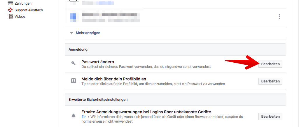This screenshot has height=127, width=299.
Task: Click the key icon beside Passwort ändern
Action: 74,63
